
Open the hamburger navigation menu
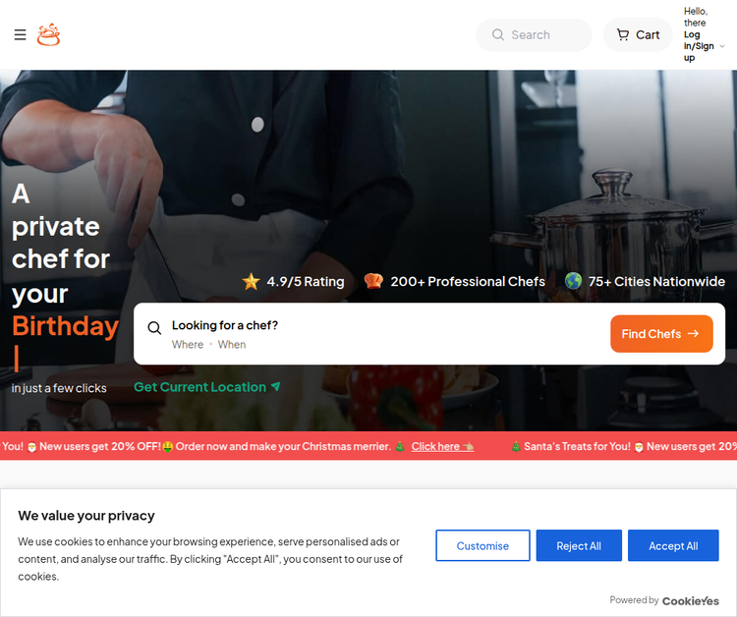pyautogui.click(x=20, y=34)
